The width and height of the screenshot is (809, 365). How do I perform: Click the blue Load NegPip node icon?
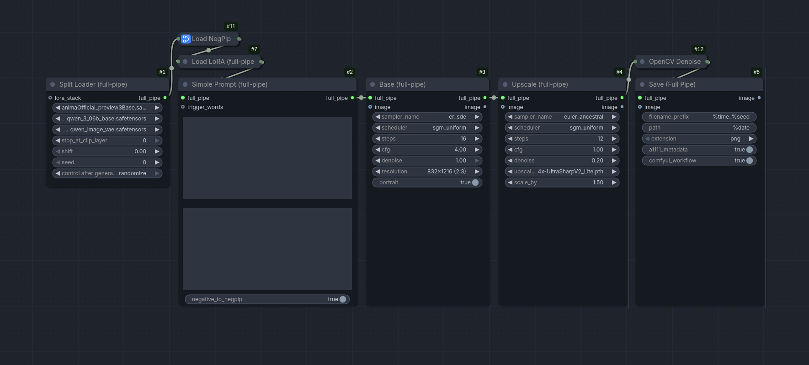tap(186, 39)
